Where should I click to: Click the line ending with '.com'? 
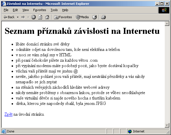pyautogui.click(x=57, y=60)
